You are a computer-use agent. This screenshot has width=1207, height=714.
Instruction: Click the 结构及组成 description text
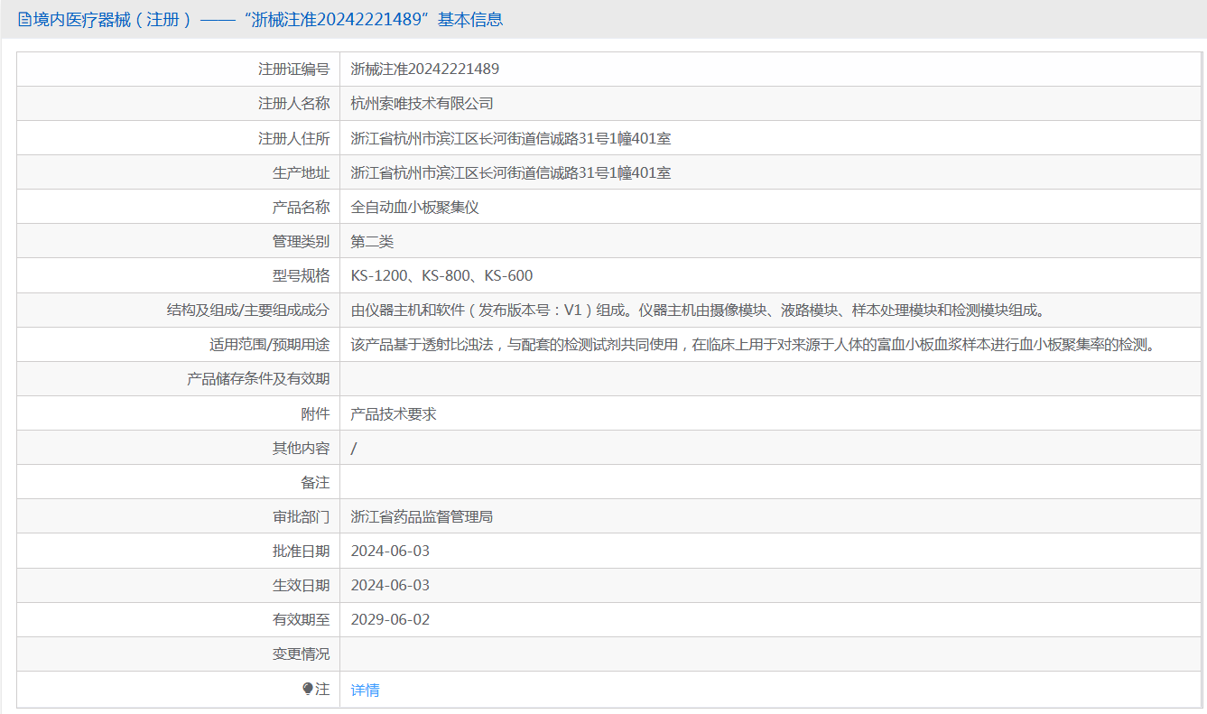[x=697, y=310]
